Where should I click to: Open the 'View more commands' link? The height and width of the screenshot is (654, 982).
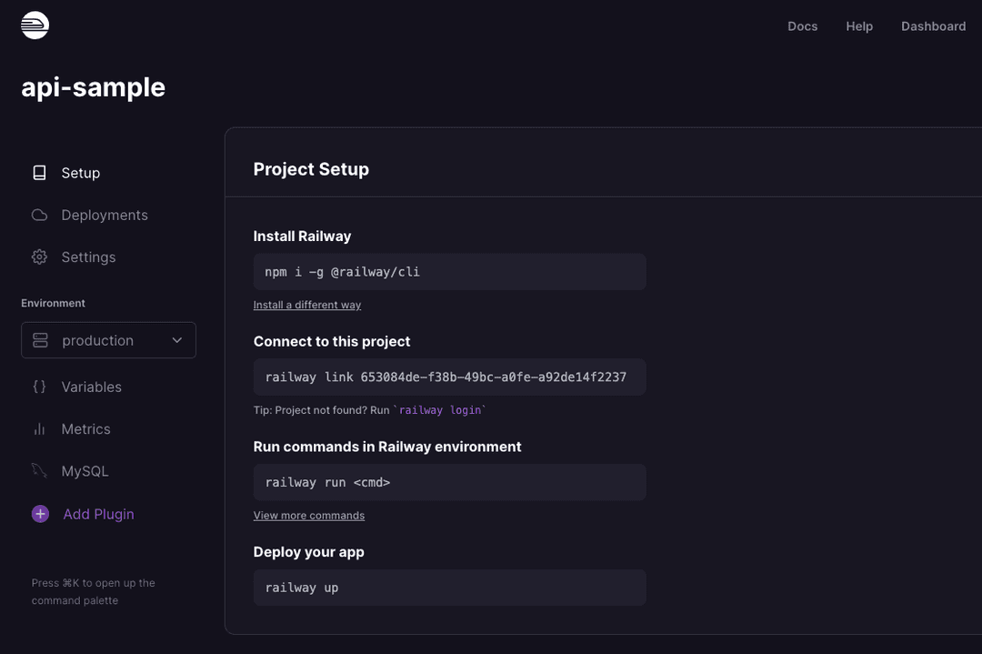click(x=309, y=516)
